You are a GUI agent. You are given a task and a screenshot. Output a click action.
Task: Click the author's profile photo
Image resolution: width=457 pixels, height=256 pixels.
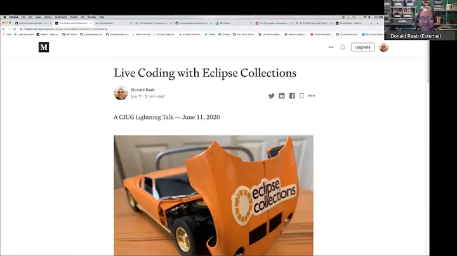(121, 93)
